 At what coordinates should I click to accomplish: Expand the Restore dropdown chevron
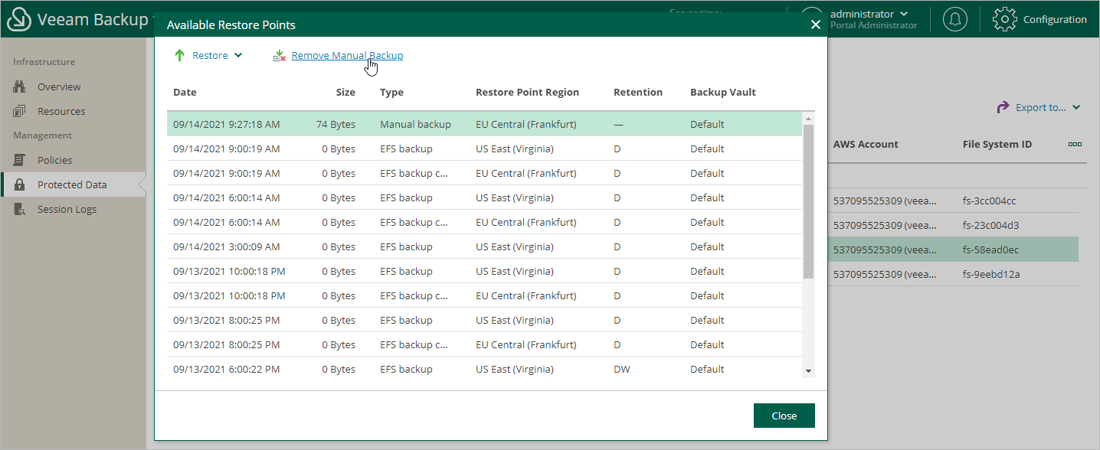(x=237, y=55)
